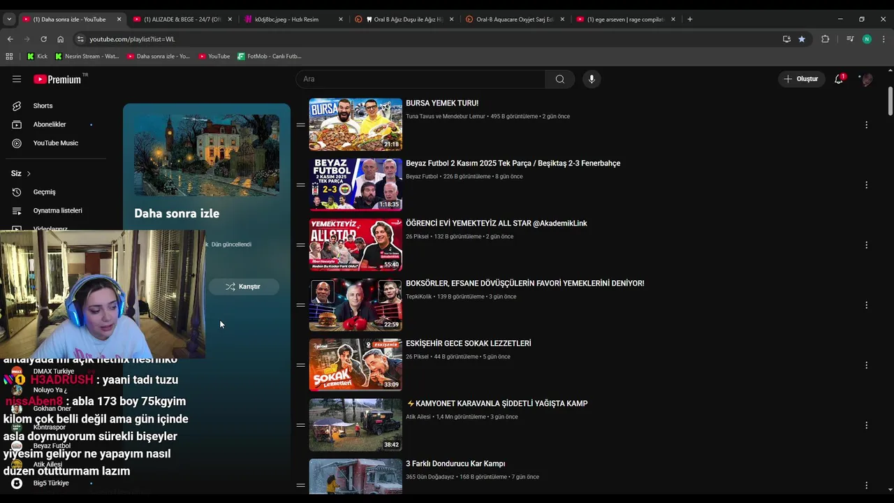Screen dimensions: 894x503
Task: Open Geçmiş history in sidebar
Action: tap(44, 192)
